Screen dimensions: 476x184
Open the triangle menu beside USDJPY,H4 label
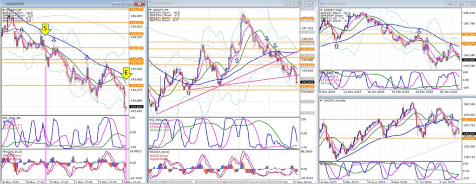(150, 10)
